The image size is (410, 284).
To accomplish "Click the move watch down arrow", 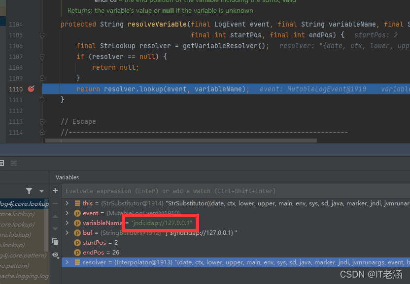I will [x=55, y=228].
